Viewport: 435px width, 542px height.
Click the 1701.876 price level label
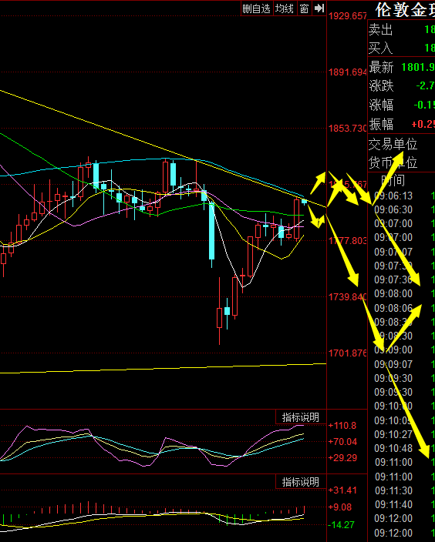pos(347,353)
